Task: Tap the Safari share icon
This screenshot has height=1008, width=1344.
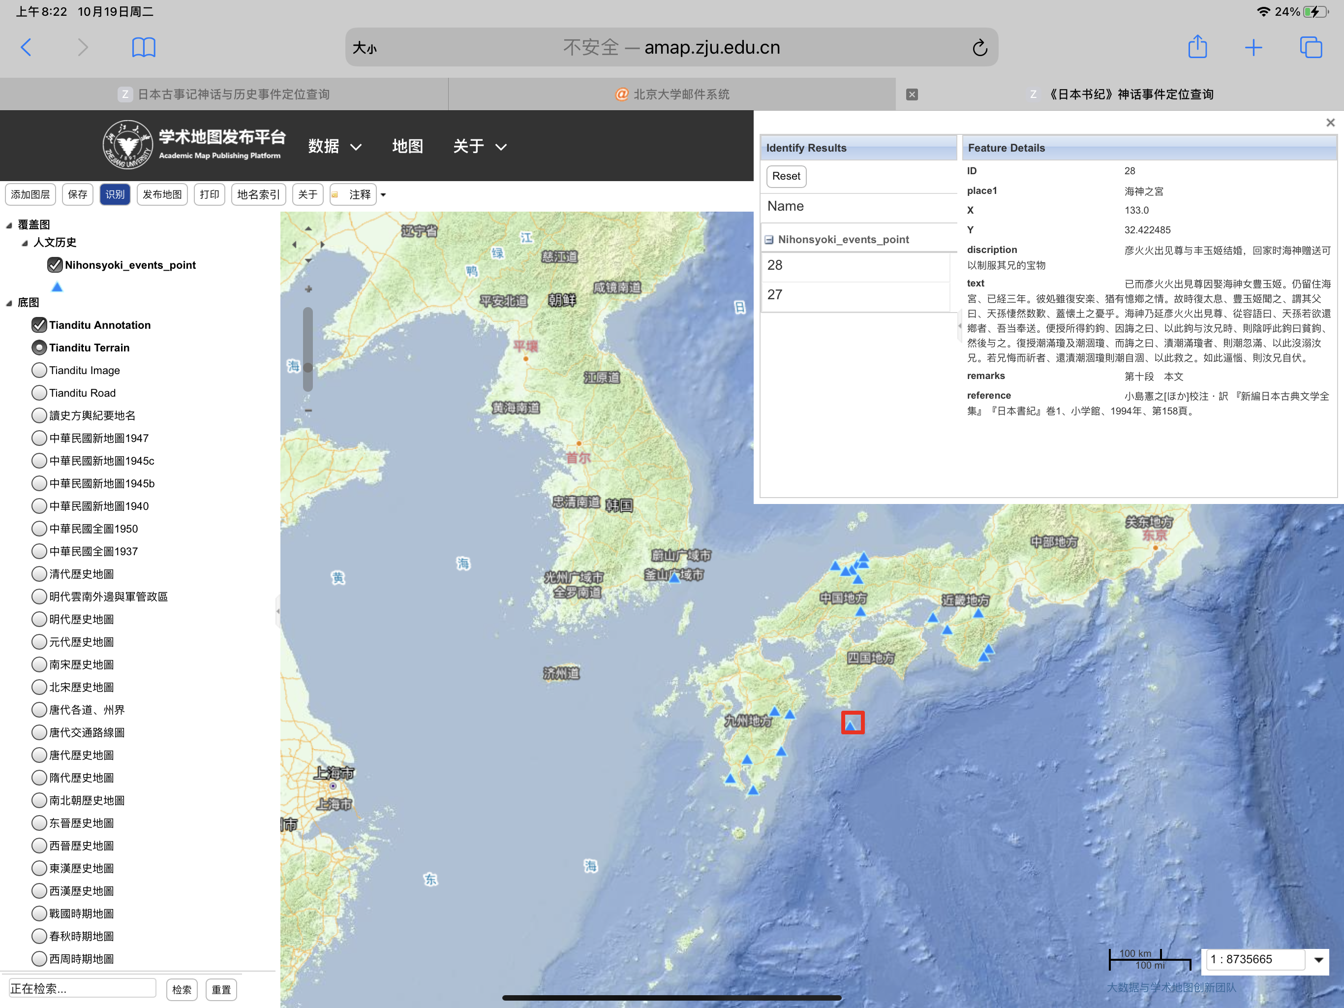Action: pyautogui.click(x=1197, y=47)
